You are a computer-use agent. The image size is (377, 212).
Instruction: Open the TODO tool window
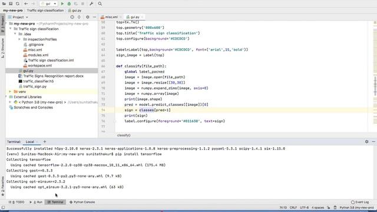coord(16,202)
